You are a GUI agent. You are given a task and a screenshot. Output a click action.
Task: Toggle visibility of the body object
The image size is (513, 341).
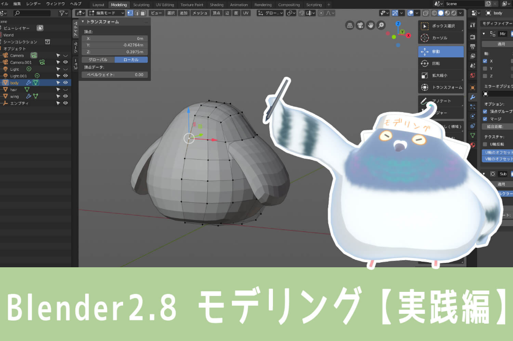pyautogui.click(x=66, y=82)
